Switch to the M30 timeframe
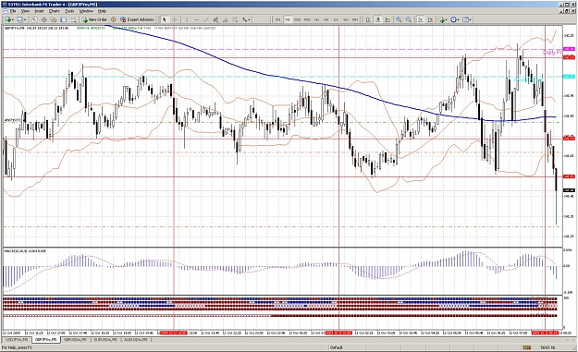 (307, 19)
